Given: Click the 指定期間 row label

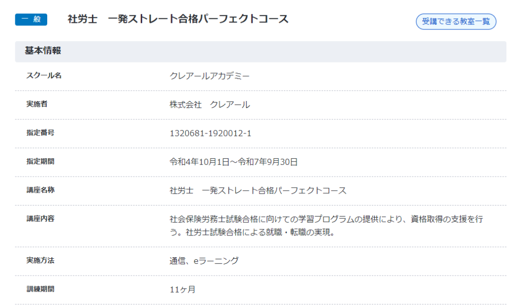Looking at the screenshot, I should point(40,161).
